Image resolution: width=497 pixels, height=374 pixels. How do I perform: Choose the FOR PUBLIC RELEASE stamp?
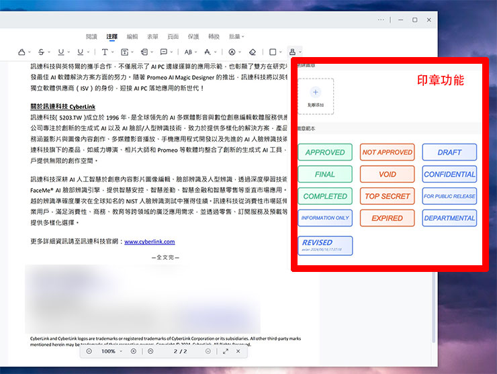pos(449,196)
